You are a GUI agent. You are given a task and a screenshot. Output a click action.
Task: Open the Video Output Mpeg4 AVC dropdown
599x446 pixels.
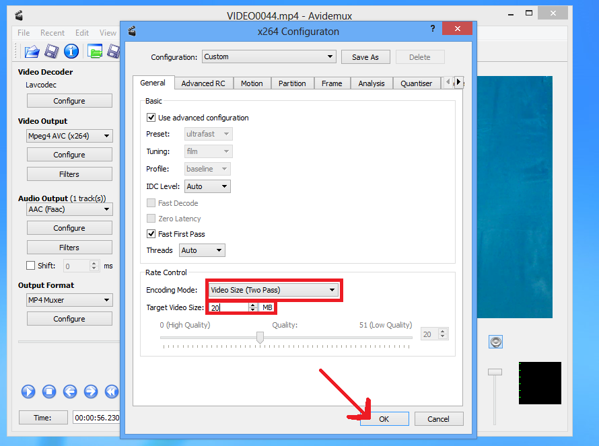click(x=69, y=136)
